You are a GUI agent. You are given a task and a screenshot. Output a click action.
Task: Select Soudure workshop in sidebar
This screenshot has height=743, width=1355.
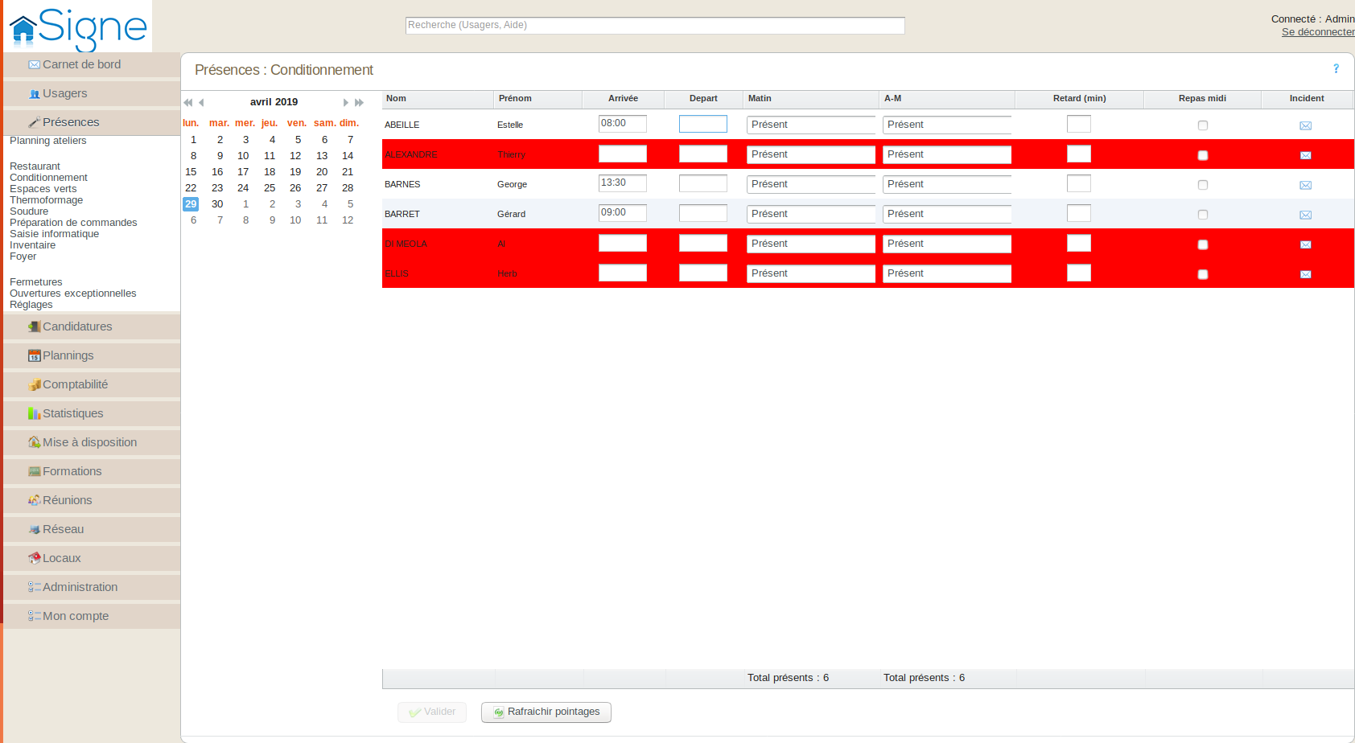[x=29, y=211]
